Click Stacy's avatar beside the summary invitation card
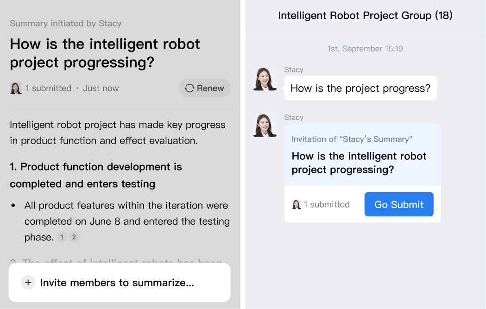This screenshot has height=309, width=486. (265, 126)
